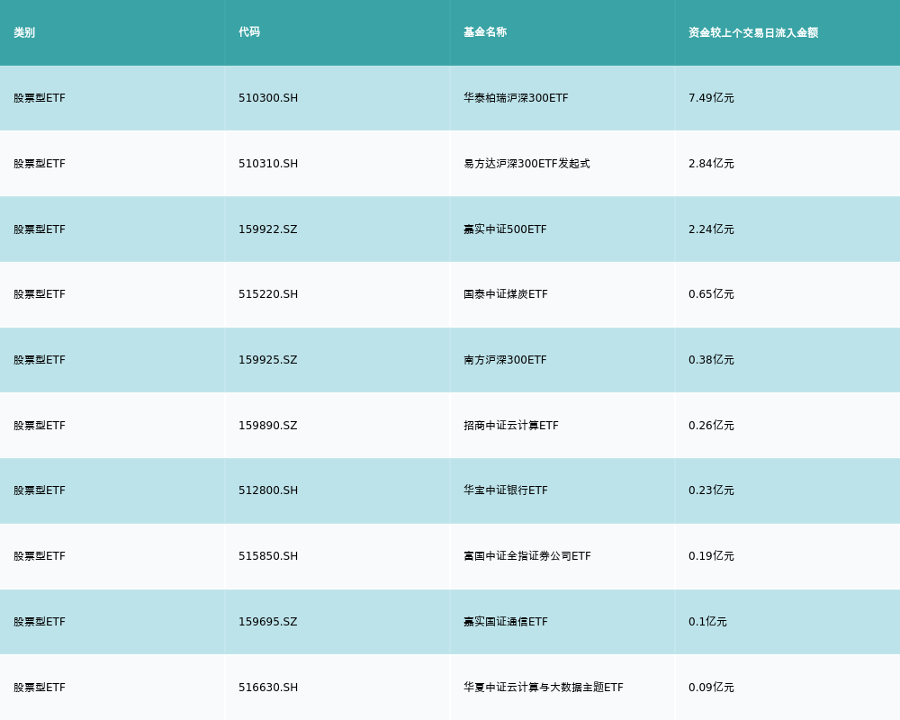Image resolution: width=900 pixels, height=720 pixels.
Task: Select fund code 515850.SH
Action: [x=268, y=556]
